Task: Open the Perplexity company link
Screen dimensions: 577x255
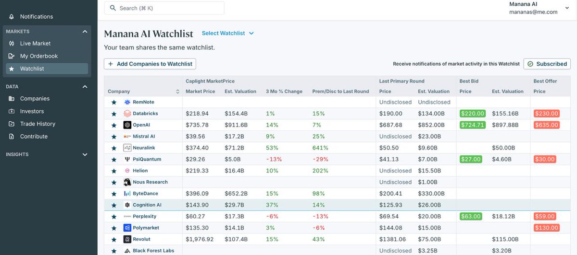Action: tap(145, 217)
